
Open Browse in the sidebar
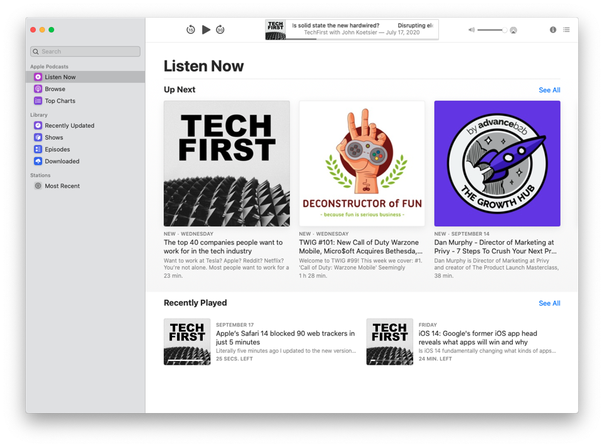coord(55,89)
